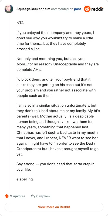
Task: Click the "e:spelling" edit note
Action: tap(25, 179)
